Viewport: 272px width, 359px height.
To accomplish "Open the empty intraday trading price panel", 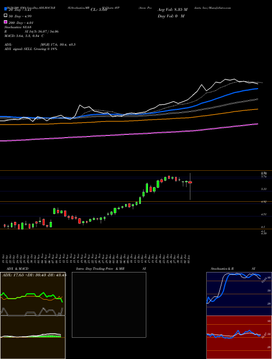I will [x=109, y=305].
